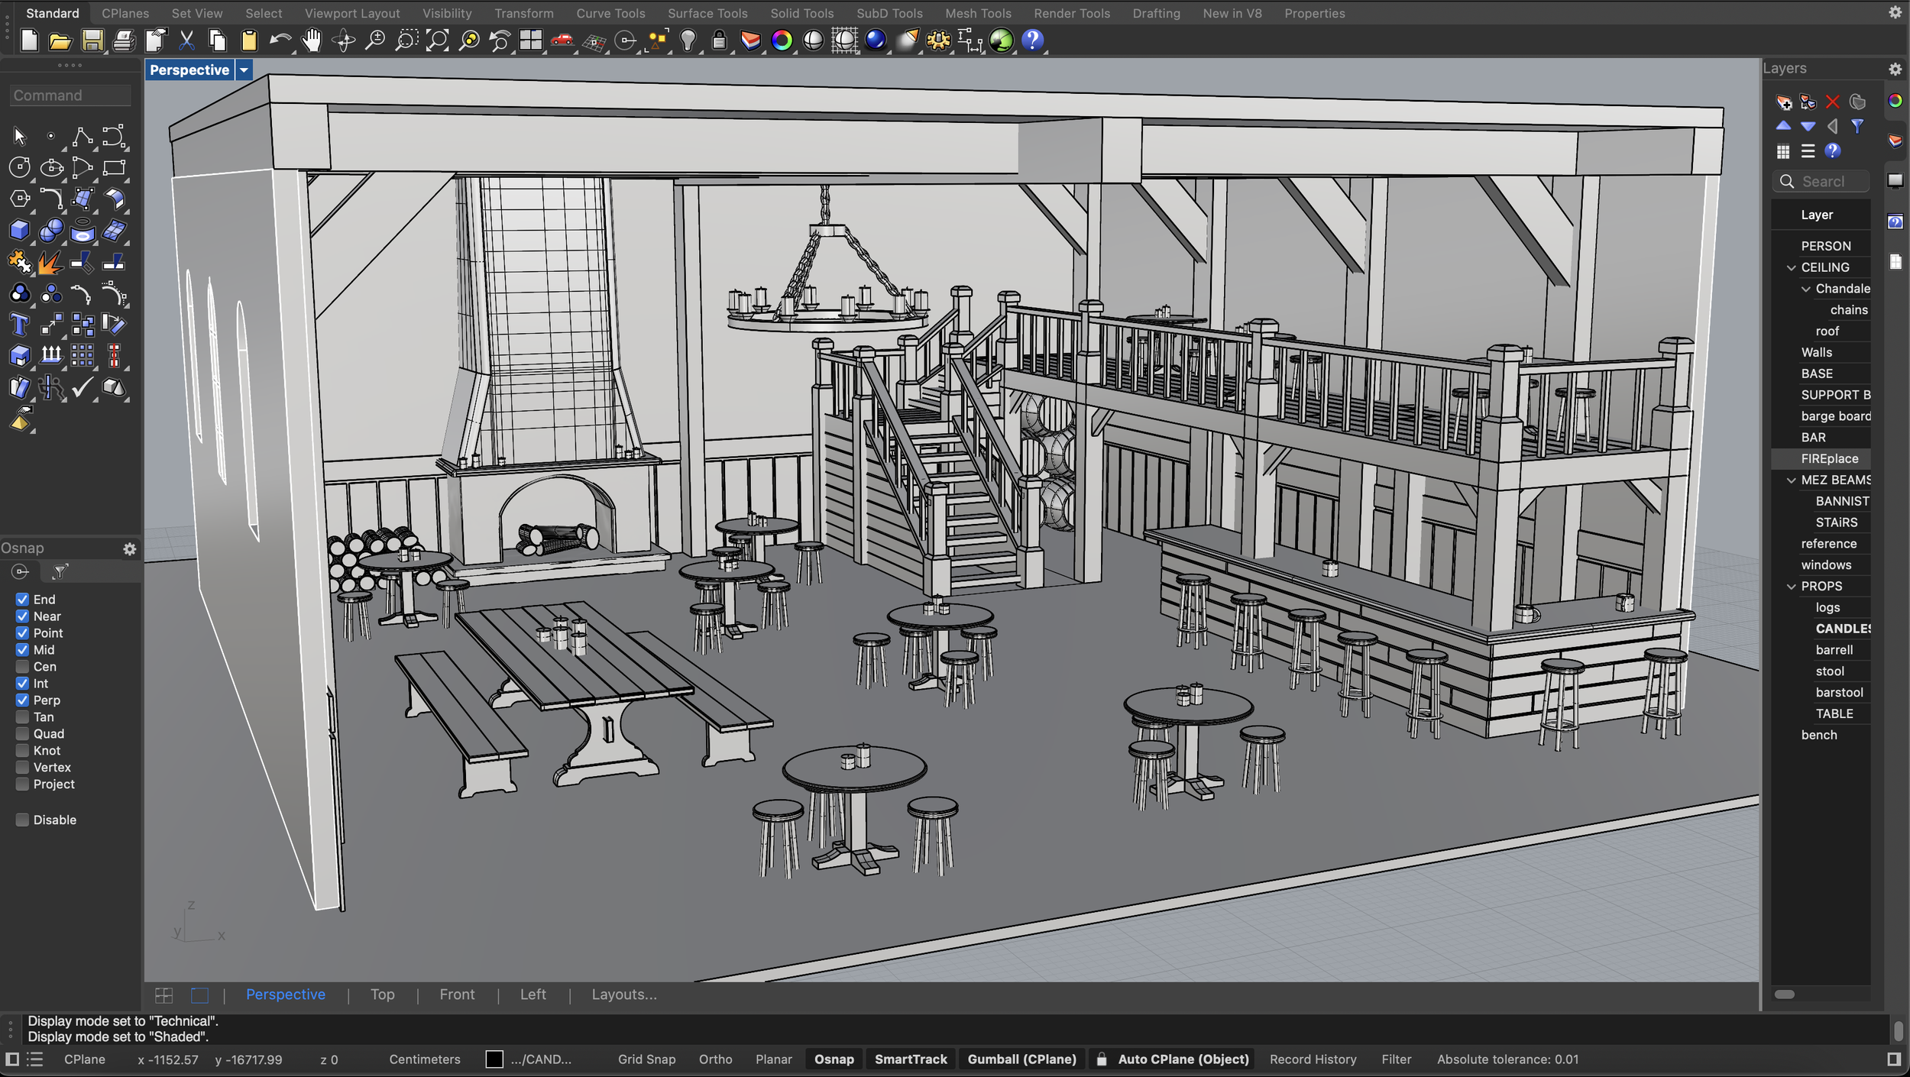Open the Surface Tools toolbar tab
This screenshot has width=1910, height=1077.
[707, 13]
